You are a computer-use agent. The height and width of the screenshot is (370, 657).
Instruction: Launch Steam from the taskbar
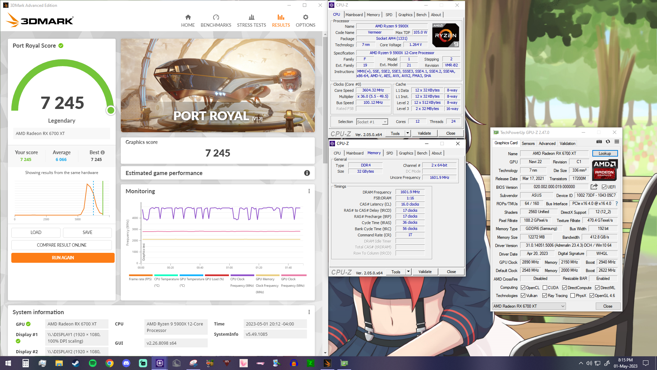76,363
